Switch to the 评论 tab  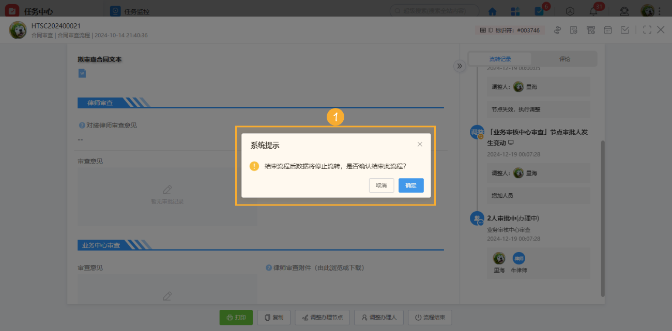pyautogui.click(x=564, y=59)
